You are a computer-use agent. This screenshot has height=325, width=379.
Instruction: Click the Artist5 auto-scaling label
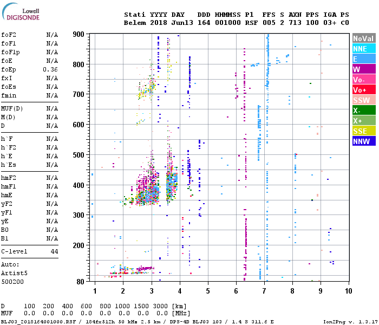point(14,273)
